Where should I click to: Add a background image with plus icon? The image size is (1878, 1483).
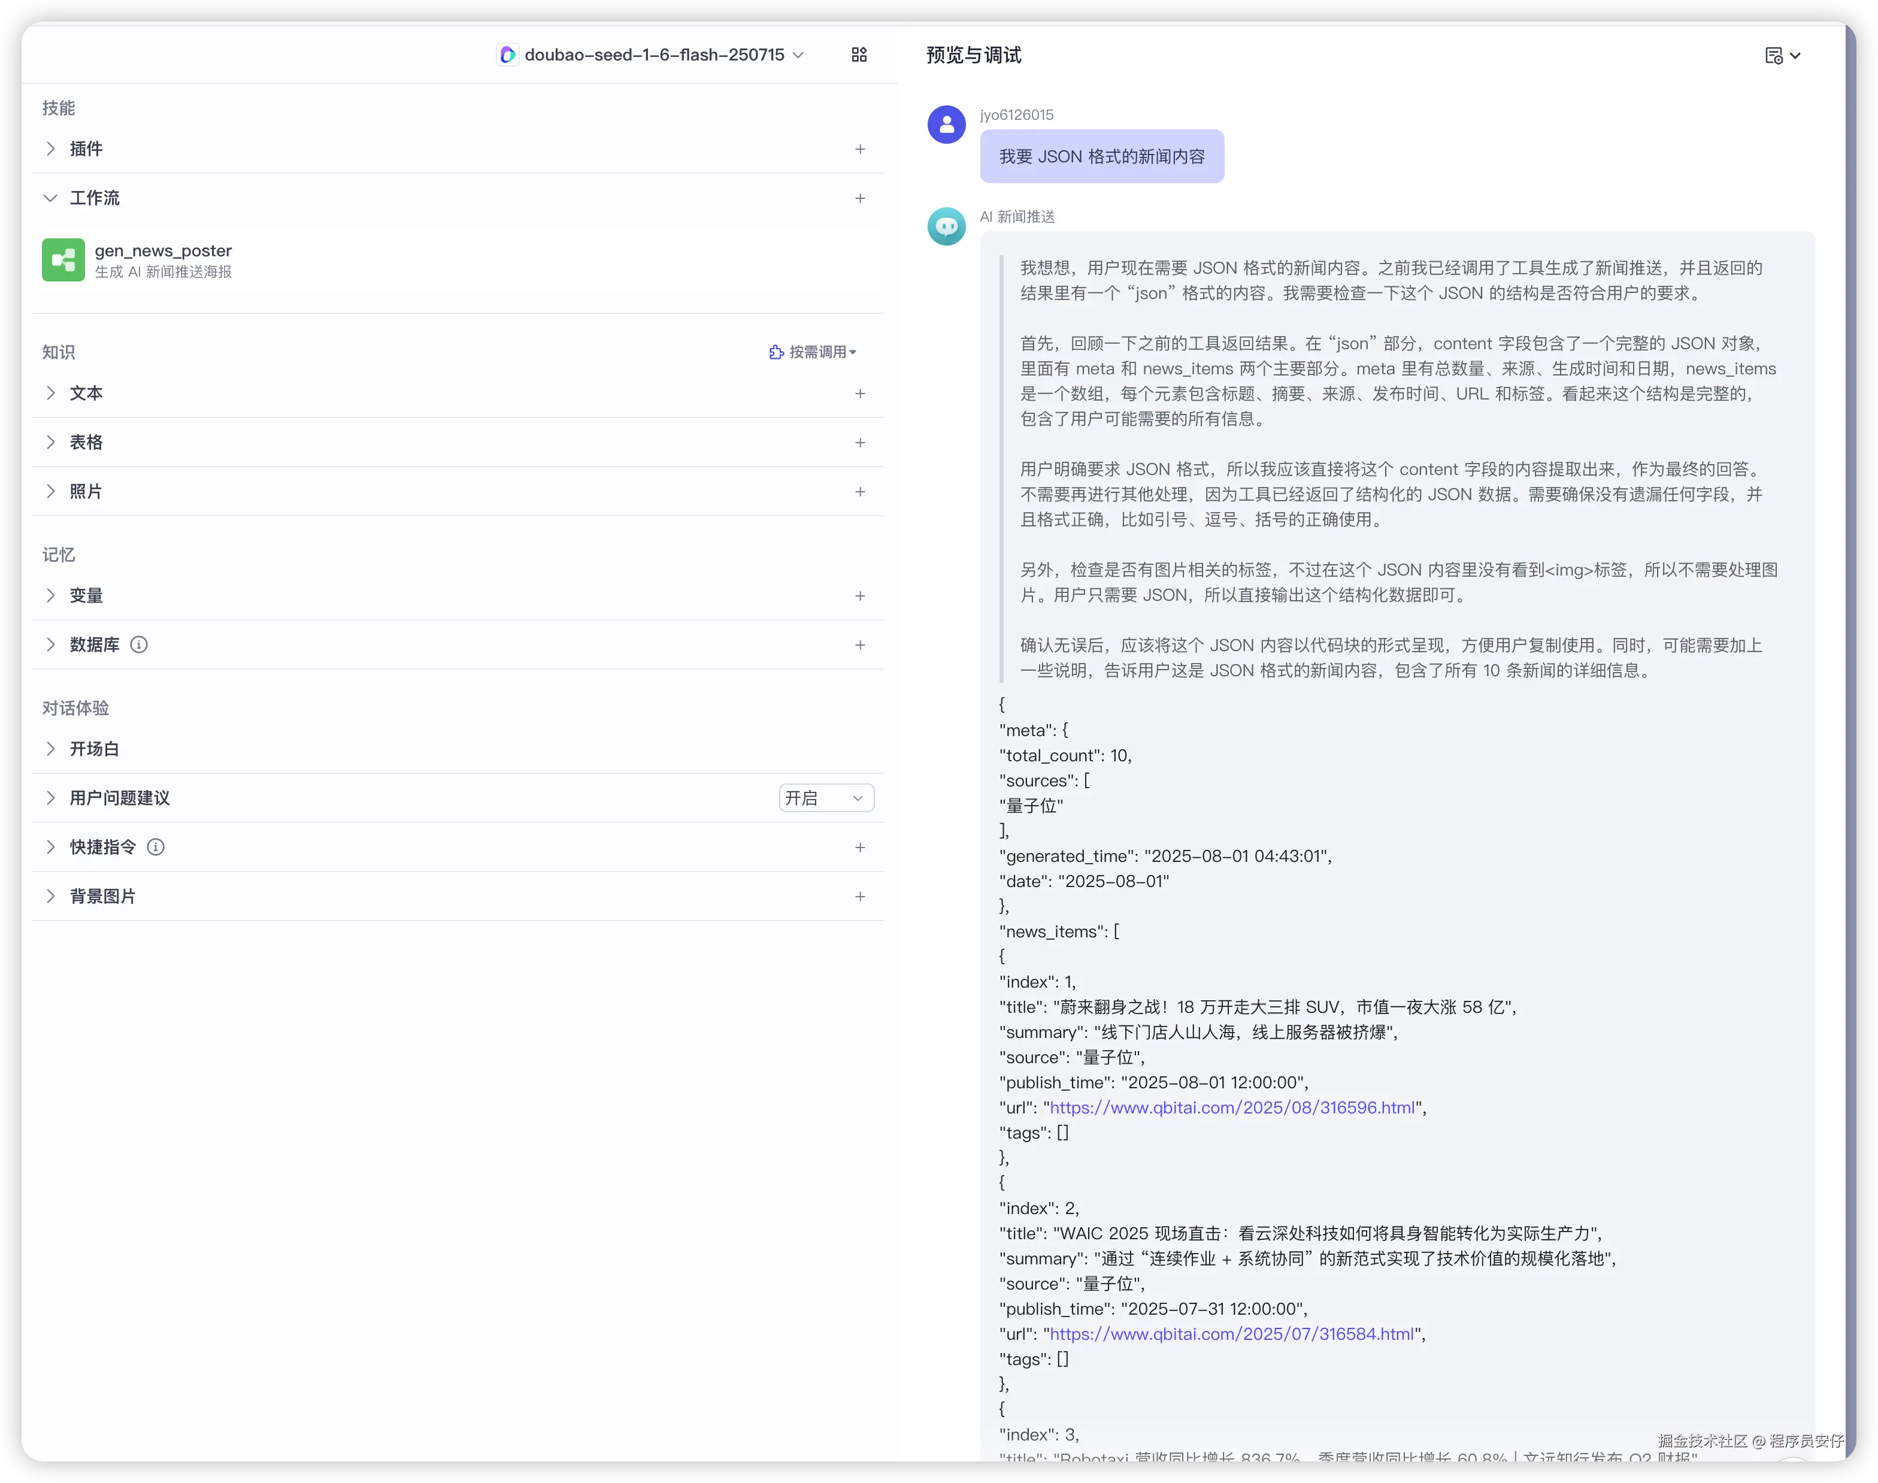[859, 896]
